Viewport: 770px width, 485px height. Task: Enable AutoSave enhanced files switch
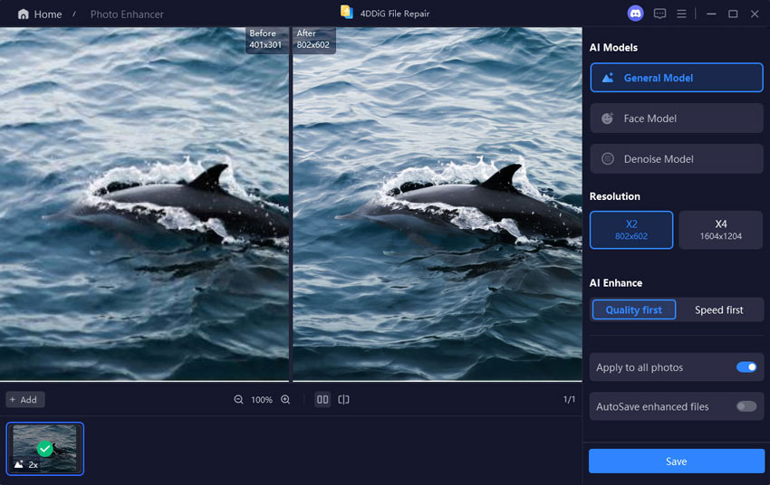[746, 406]
